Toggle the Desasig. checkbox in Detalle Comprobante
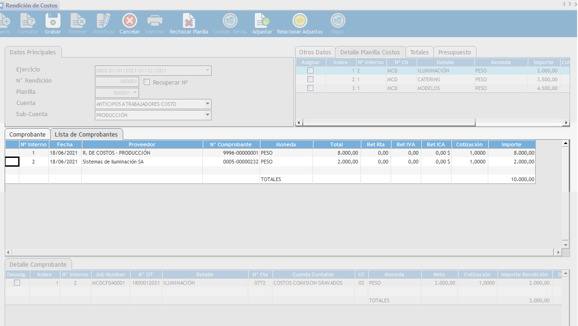Image resolution: width=578 pixels, height=326 pixels. point(17,282)
